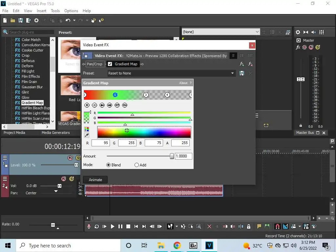336x252 pixels.
Task: Switch to Project Media tab
Action: click(14, 133)
